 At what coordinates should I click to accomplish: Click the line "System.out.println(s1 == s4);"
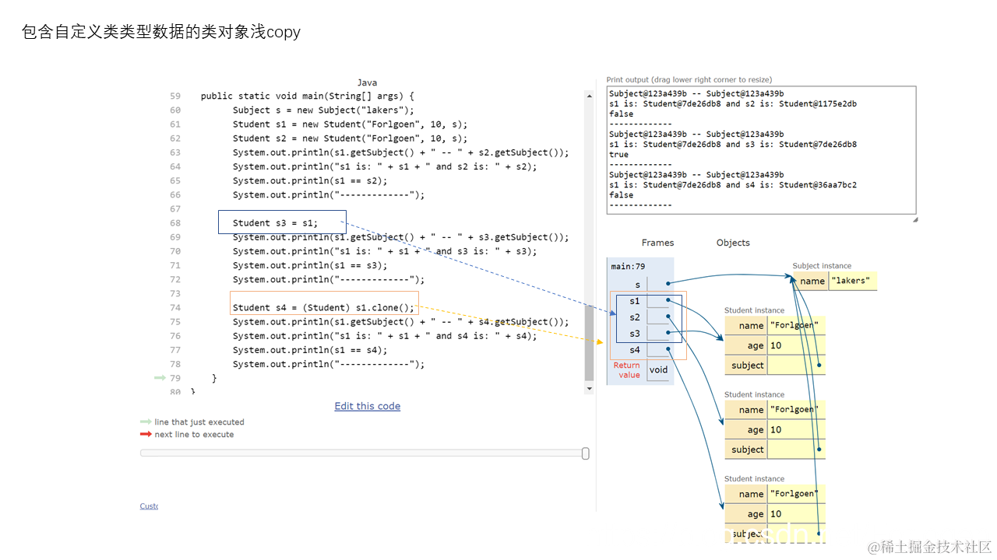pos(309,350)
